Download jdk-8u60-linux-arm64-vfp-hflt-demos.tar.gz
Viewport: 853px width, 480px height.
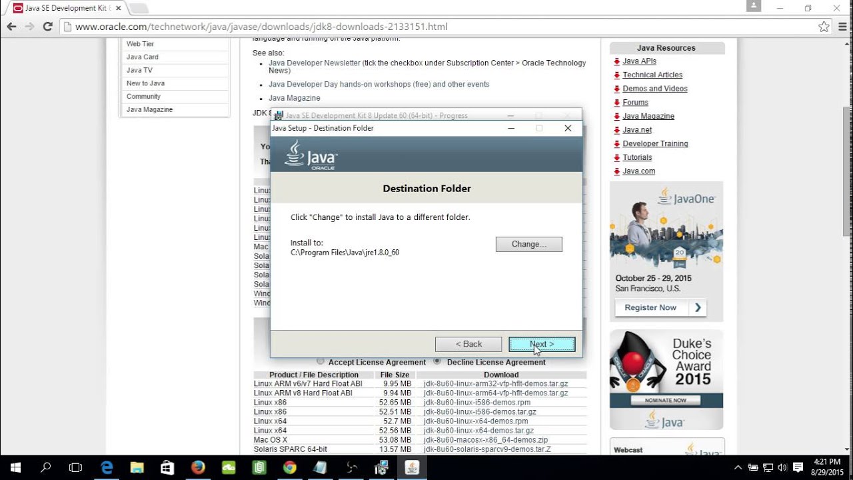(x=496, y=393)
